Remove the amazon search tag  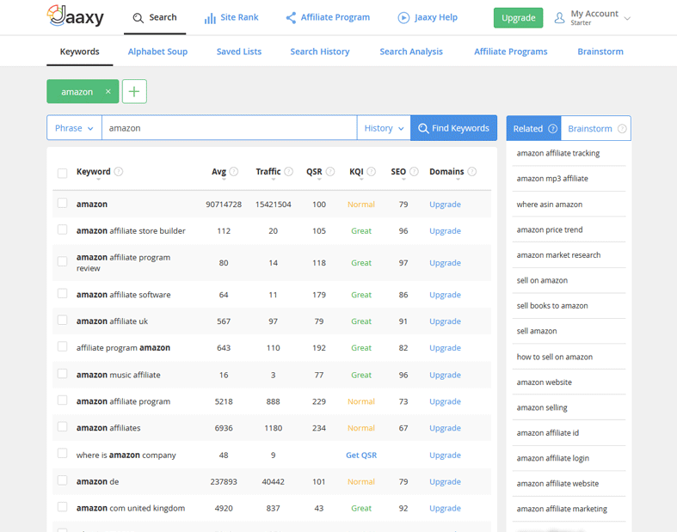point(108,91)
